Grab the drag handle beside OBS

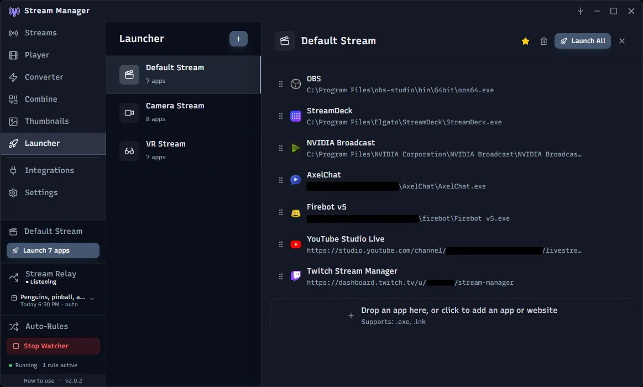coord(281,84)
